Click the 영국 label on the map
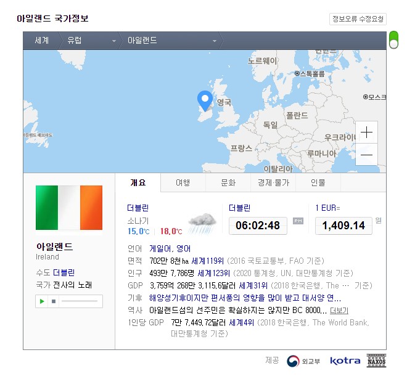This screenshot has height=379, width=407. 224,102
